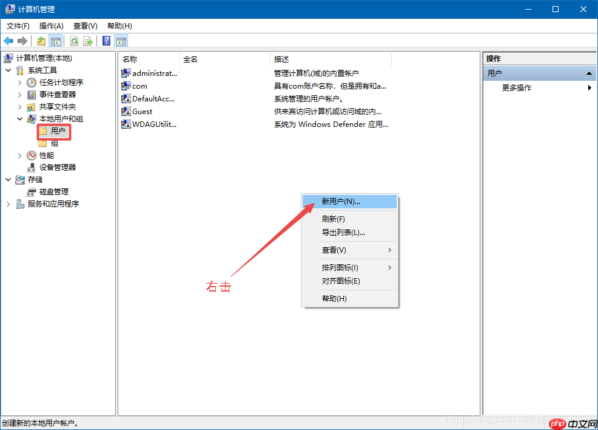Image resolution: width=598 pixels, height=430 pixels.
Task: Click the back navigation arrow icon
Action: click(8, 41)
